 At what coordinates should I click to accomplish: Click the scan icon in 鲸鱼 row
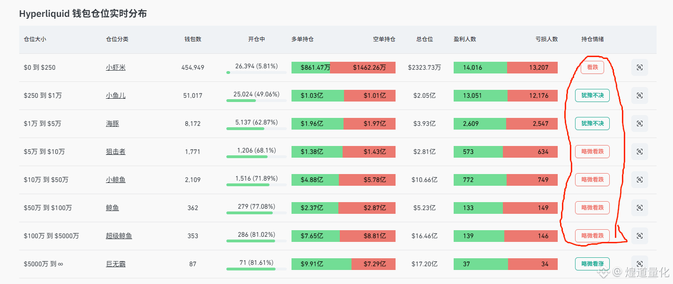pyautogui.click(x=639, y=208)
